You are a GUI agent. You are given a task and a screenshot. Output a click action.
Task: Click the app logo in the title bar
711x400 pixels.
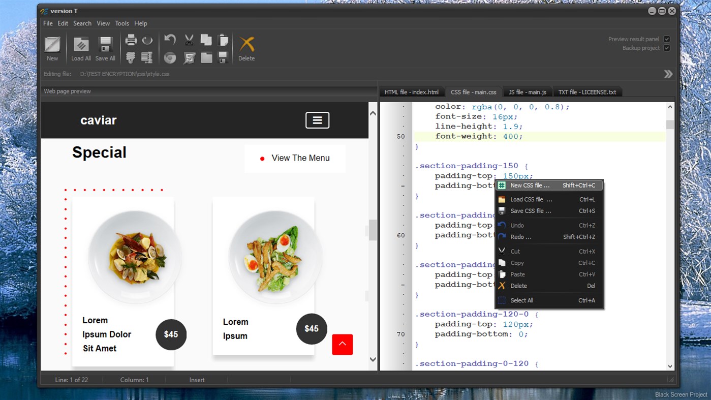pos(44,11)
